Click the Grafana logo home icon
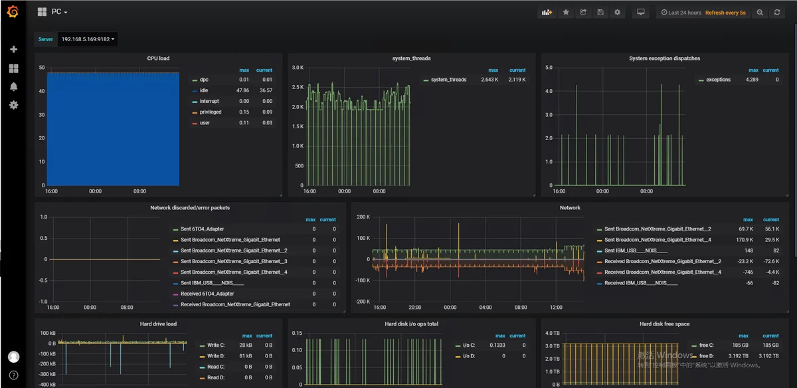The width and height of the screenshot is (797, 388). click(13, 12)
